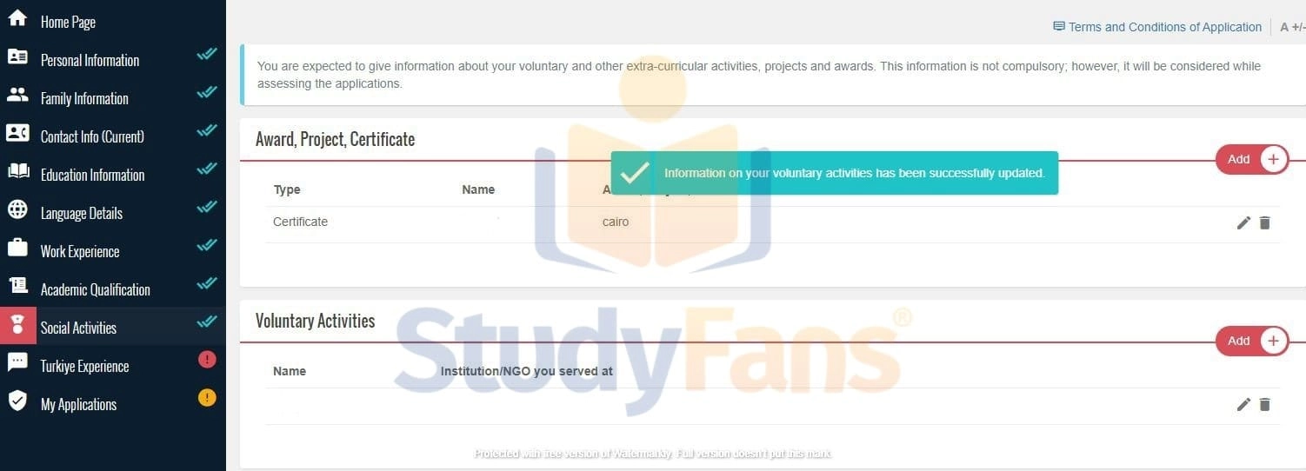Screen dimensions: 1306x471
Task: Go to Academic Qualification page
Action: click(x=95, y=289)
